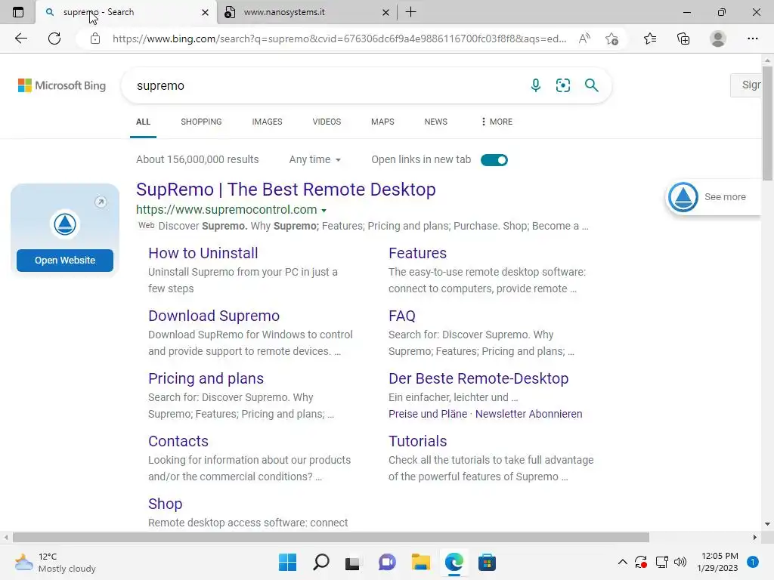Image resolution: width=774 pixels, height=580 pixels.
Task: Add this page to favorites star
Action: (611, 39)
